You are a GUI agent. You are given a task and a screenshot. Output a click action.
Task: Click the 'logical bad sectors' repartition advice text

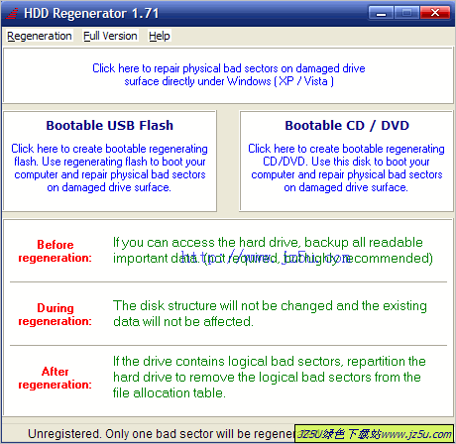(269, 377)
